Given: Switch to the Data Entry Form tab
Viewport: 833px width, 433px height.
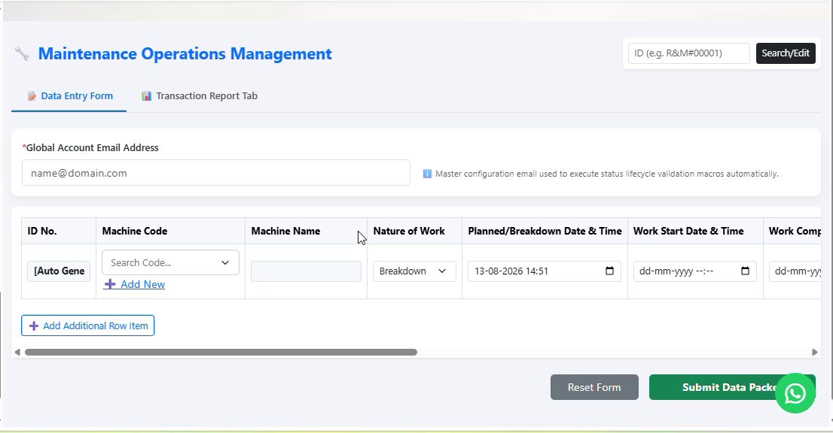Looking at the screenshot, I should click(x=69, y=96).
